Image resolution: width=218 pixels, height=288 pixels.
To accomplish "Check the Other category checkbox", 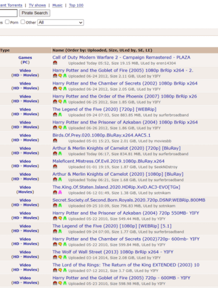I will 23,22.
